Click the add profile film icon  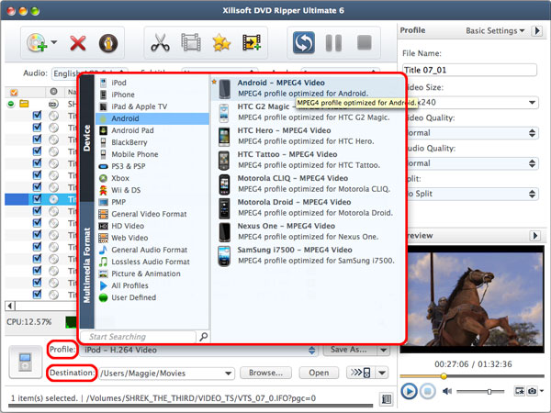(252, 43)
